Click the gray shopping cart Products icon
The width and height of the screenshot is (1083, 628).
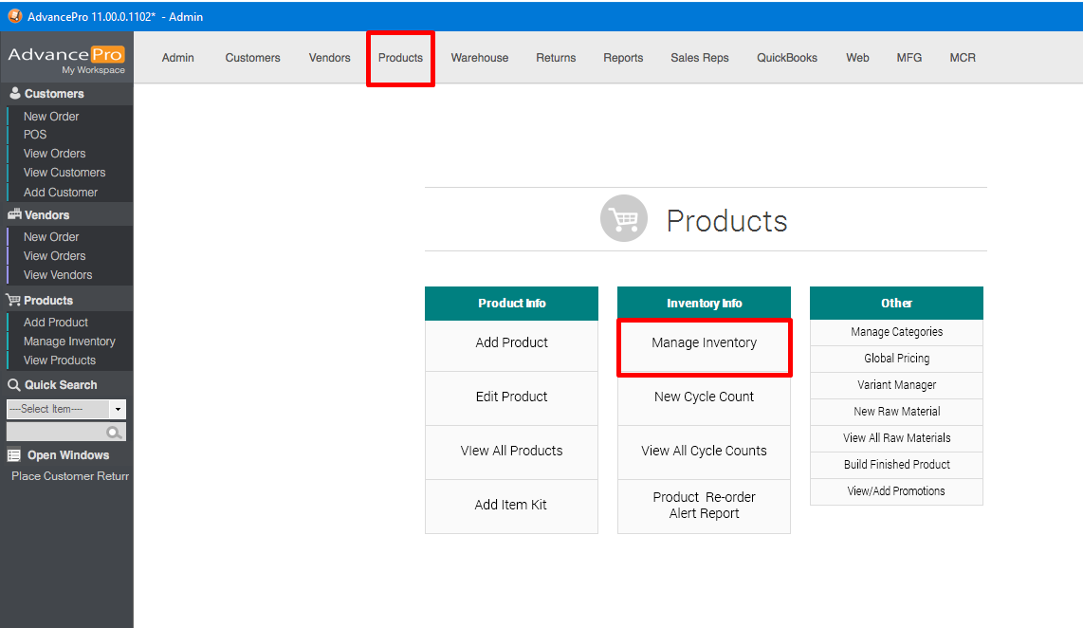click(x=624, y=219)
